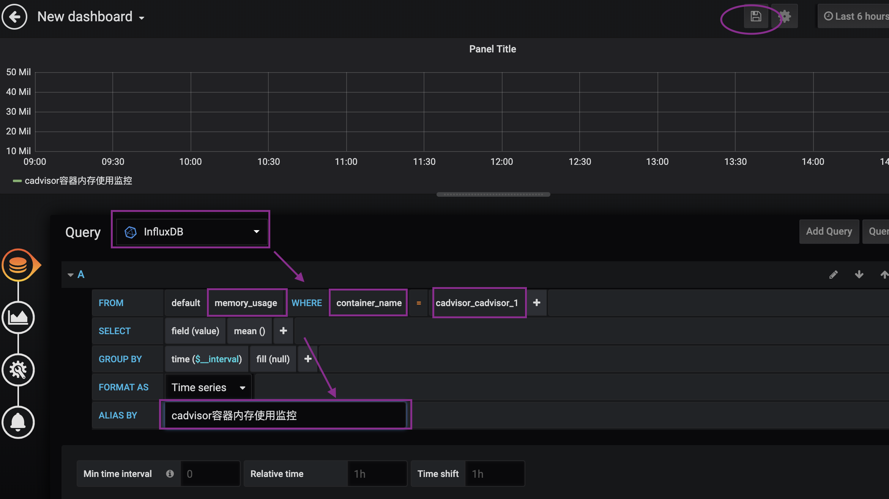
Task: Click the letter A query label
Action: (x=81, y=275)
